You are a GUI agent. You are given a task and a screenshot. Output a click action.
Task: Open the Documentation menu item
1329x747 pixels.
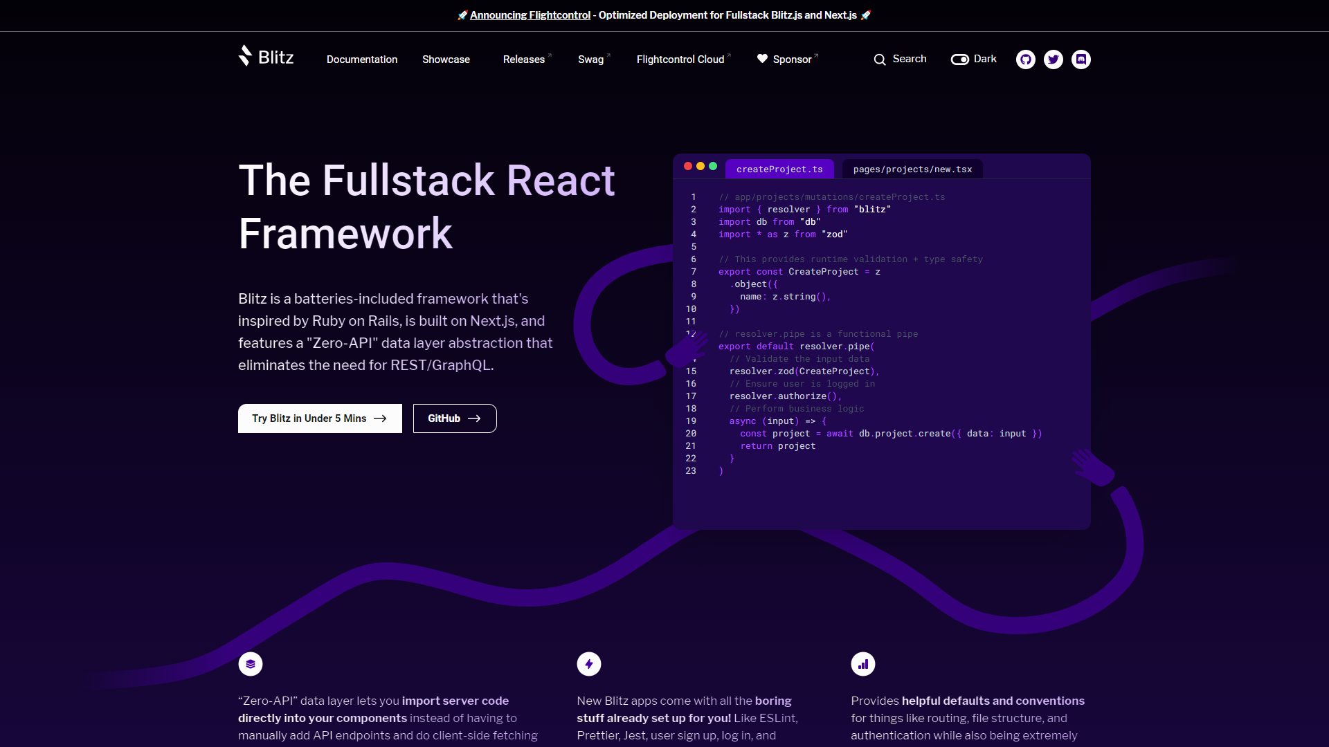point(362,59)
